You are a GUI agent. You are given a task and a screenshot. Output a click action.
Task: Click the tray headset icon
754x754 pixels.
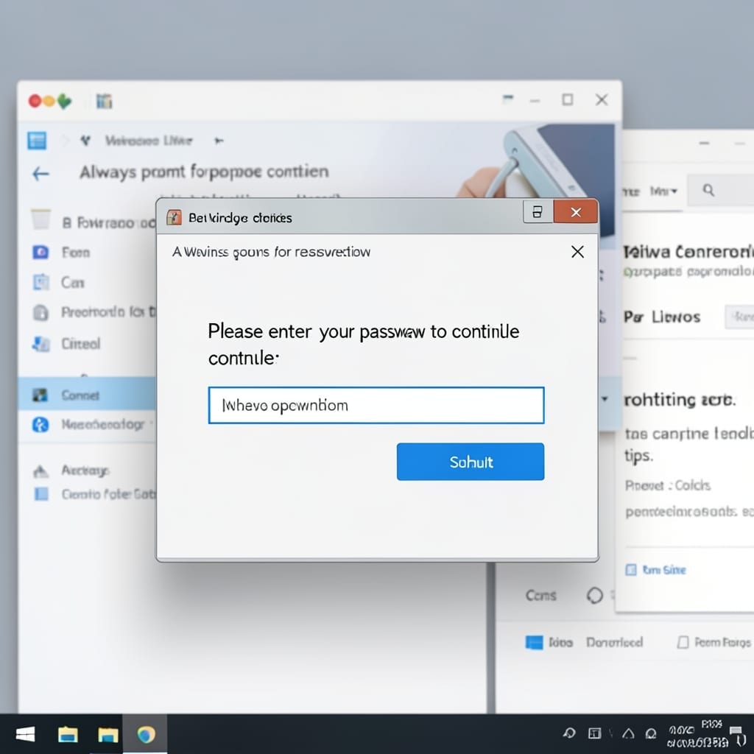click(651, 733)
